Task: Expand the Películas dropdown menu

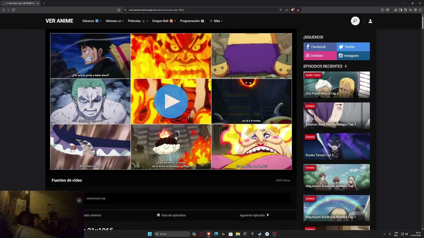Action: [x=138, y=21]
